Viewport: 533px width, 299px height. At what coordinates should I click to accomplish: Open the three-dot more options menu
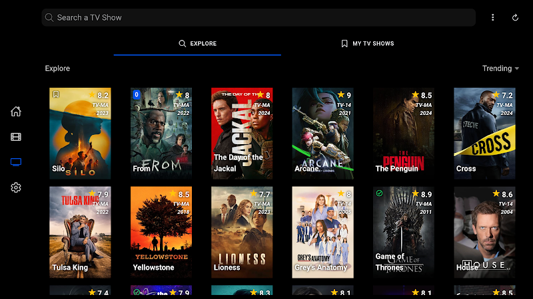pos(493,17)
